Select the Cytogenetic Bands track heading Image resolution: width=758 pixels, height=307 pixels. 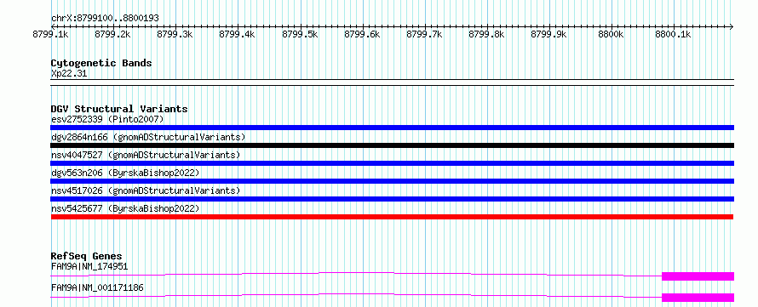(101, 63)
